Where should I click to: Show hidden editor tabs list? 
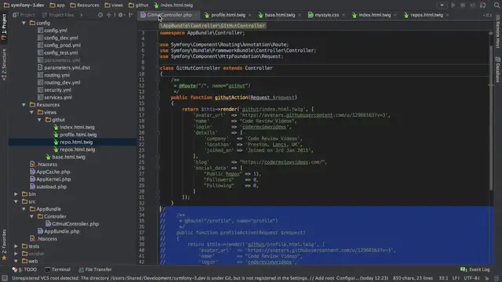click(487, 15)
